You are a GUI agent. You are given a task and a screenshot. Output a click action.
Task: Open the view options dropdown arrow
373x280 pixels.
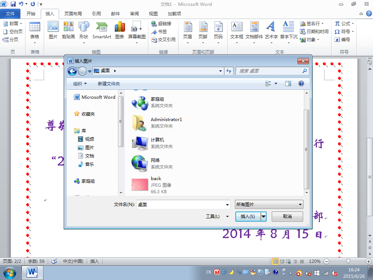276,83
